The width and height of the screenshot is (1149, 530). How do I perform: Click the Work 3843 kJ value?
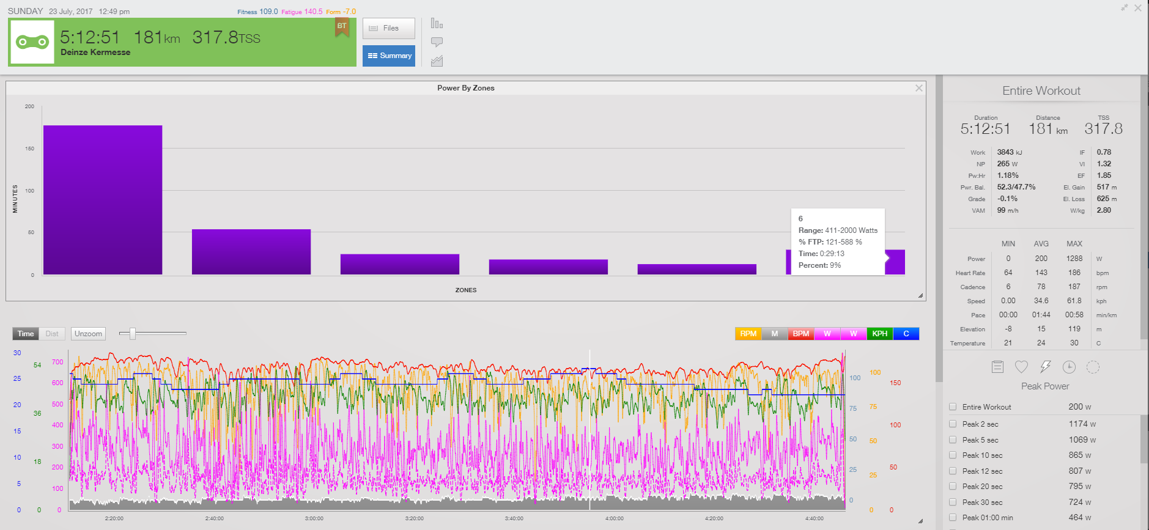click(1010, 152)
